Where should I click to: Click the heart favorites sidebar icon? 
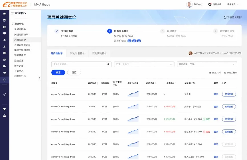(4, 109)
